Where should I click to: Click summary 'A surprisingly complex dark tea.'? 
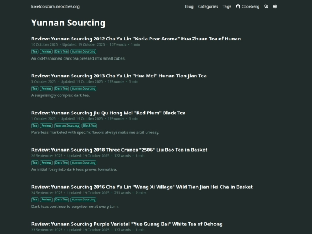click(x=60, y=95)
